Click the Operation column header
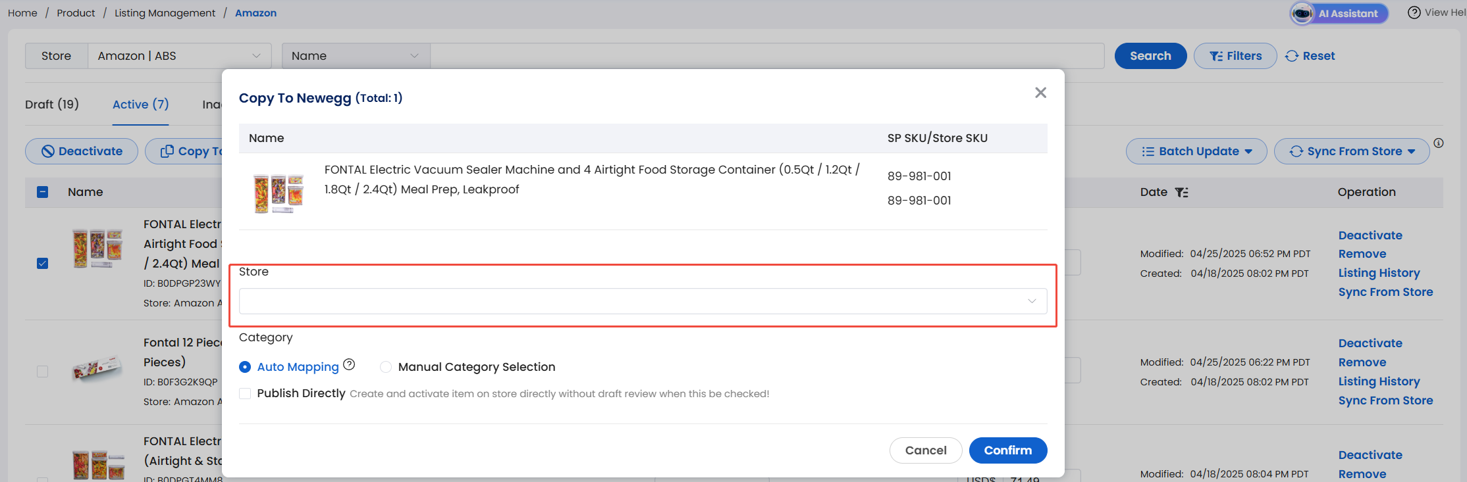 click(1366, 192)
